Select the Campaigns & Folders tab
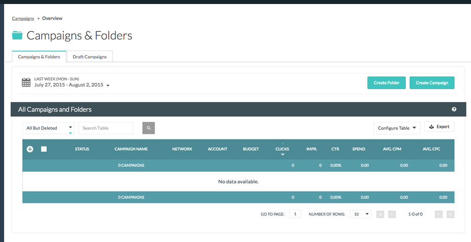The width and height of the screenshot is (471, 242). [x=39, y=57]
